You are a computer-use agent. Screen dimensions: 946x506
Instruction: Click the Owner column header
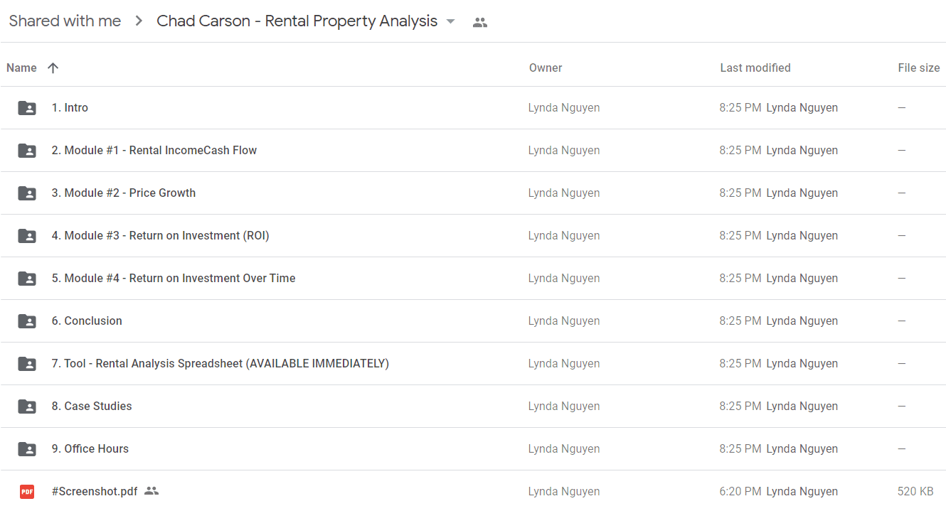[x=546, y=68]
